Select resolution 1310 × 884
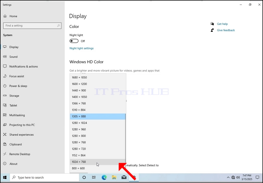The width and height of the screenshot is (263, 183). pyautogui.click(x=98, y=110)
